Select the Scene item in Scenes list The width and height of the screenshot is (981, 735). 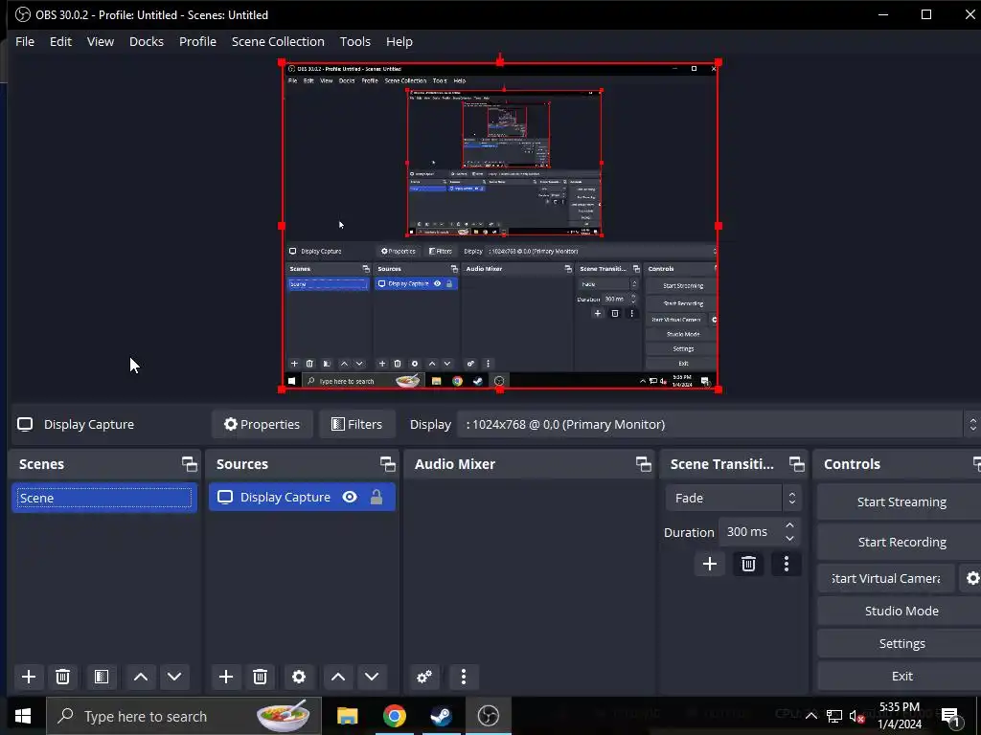tap(104, 498)
